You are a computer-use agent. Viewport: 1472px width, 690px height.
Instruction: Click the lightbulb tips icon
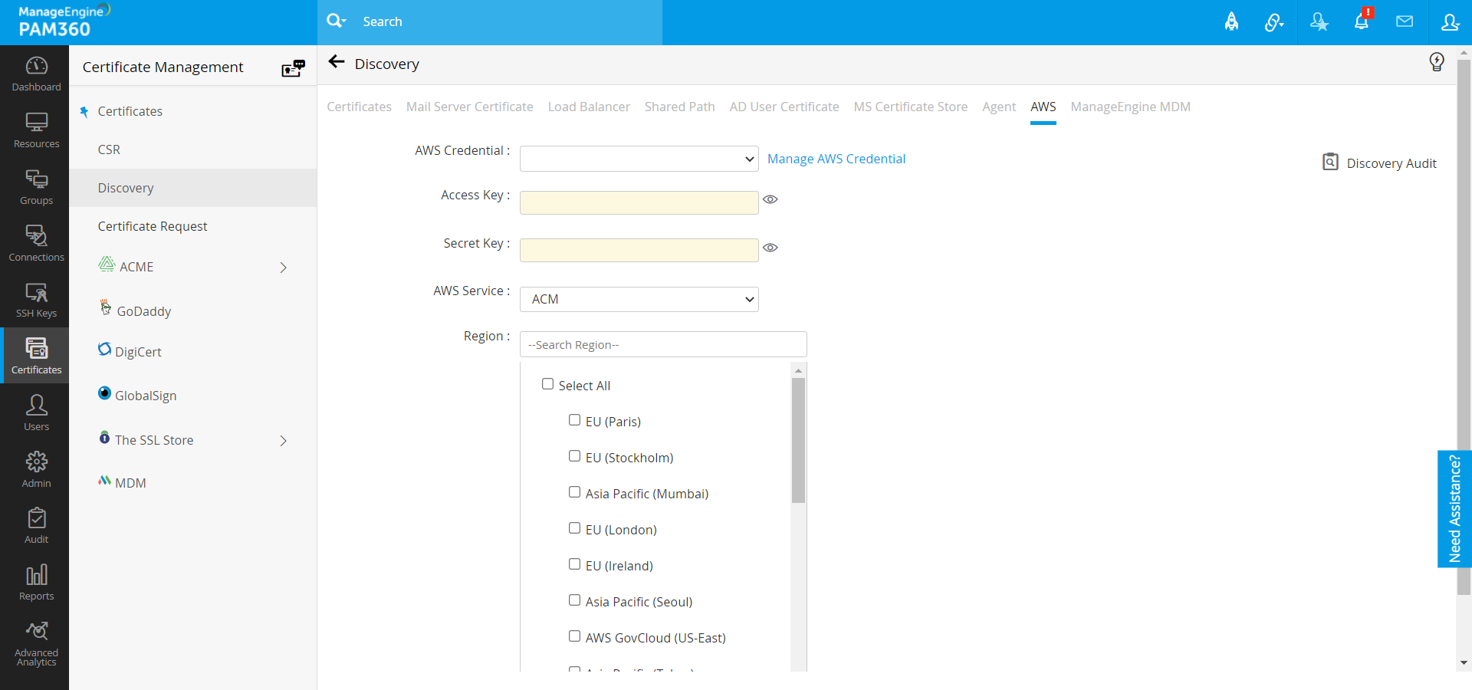click(x=1437, y=62)
